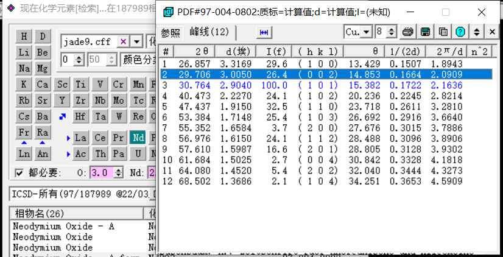
Task: Select highlighted peak row 2 at 29.706
Action: (x=326, y=74)
